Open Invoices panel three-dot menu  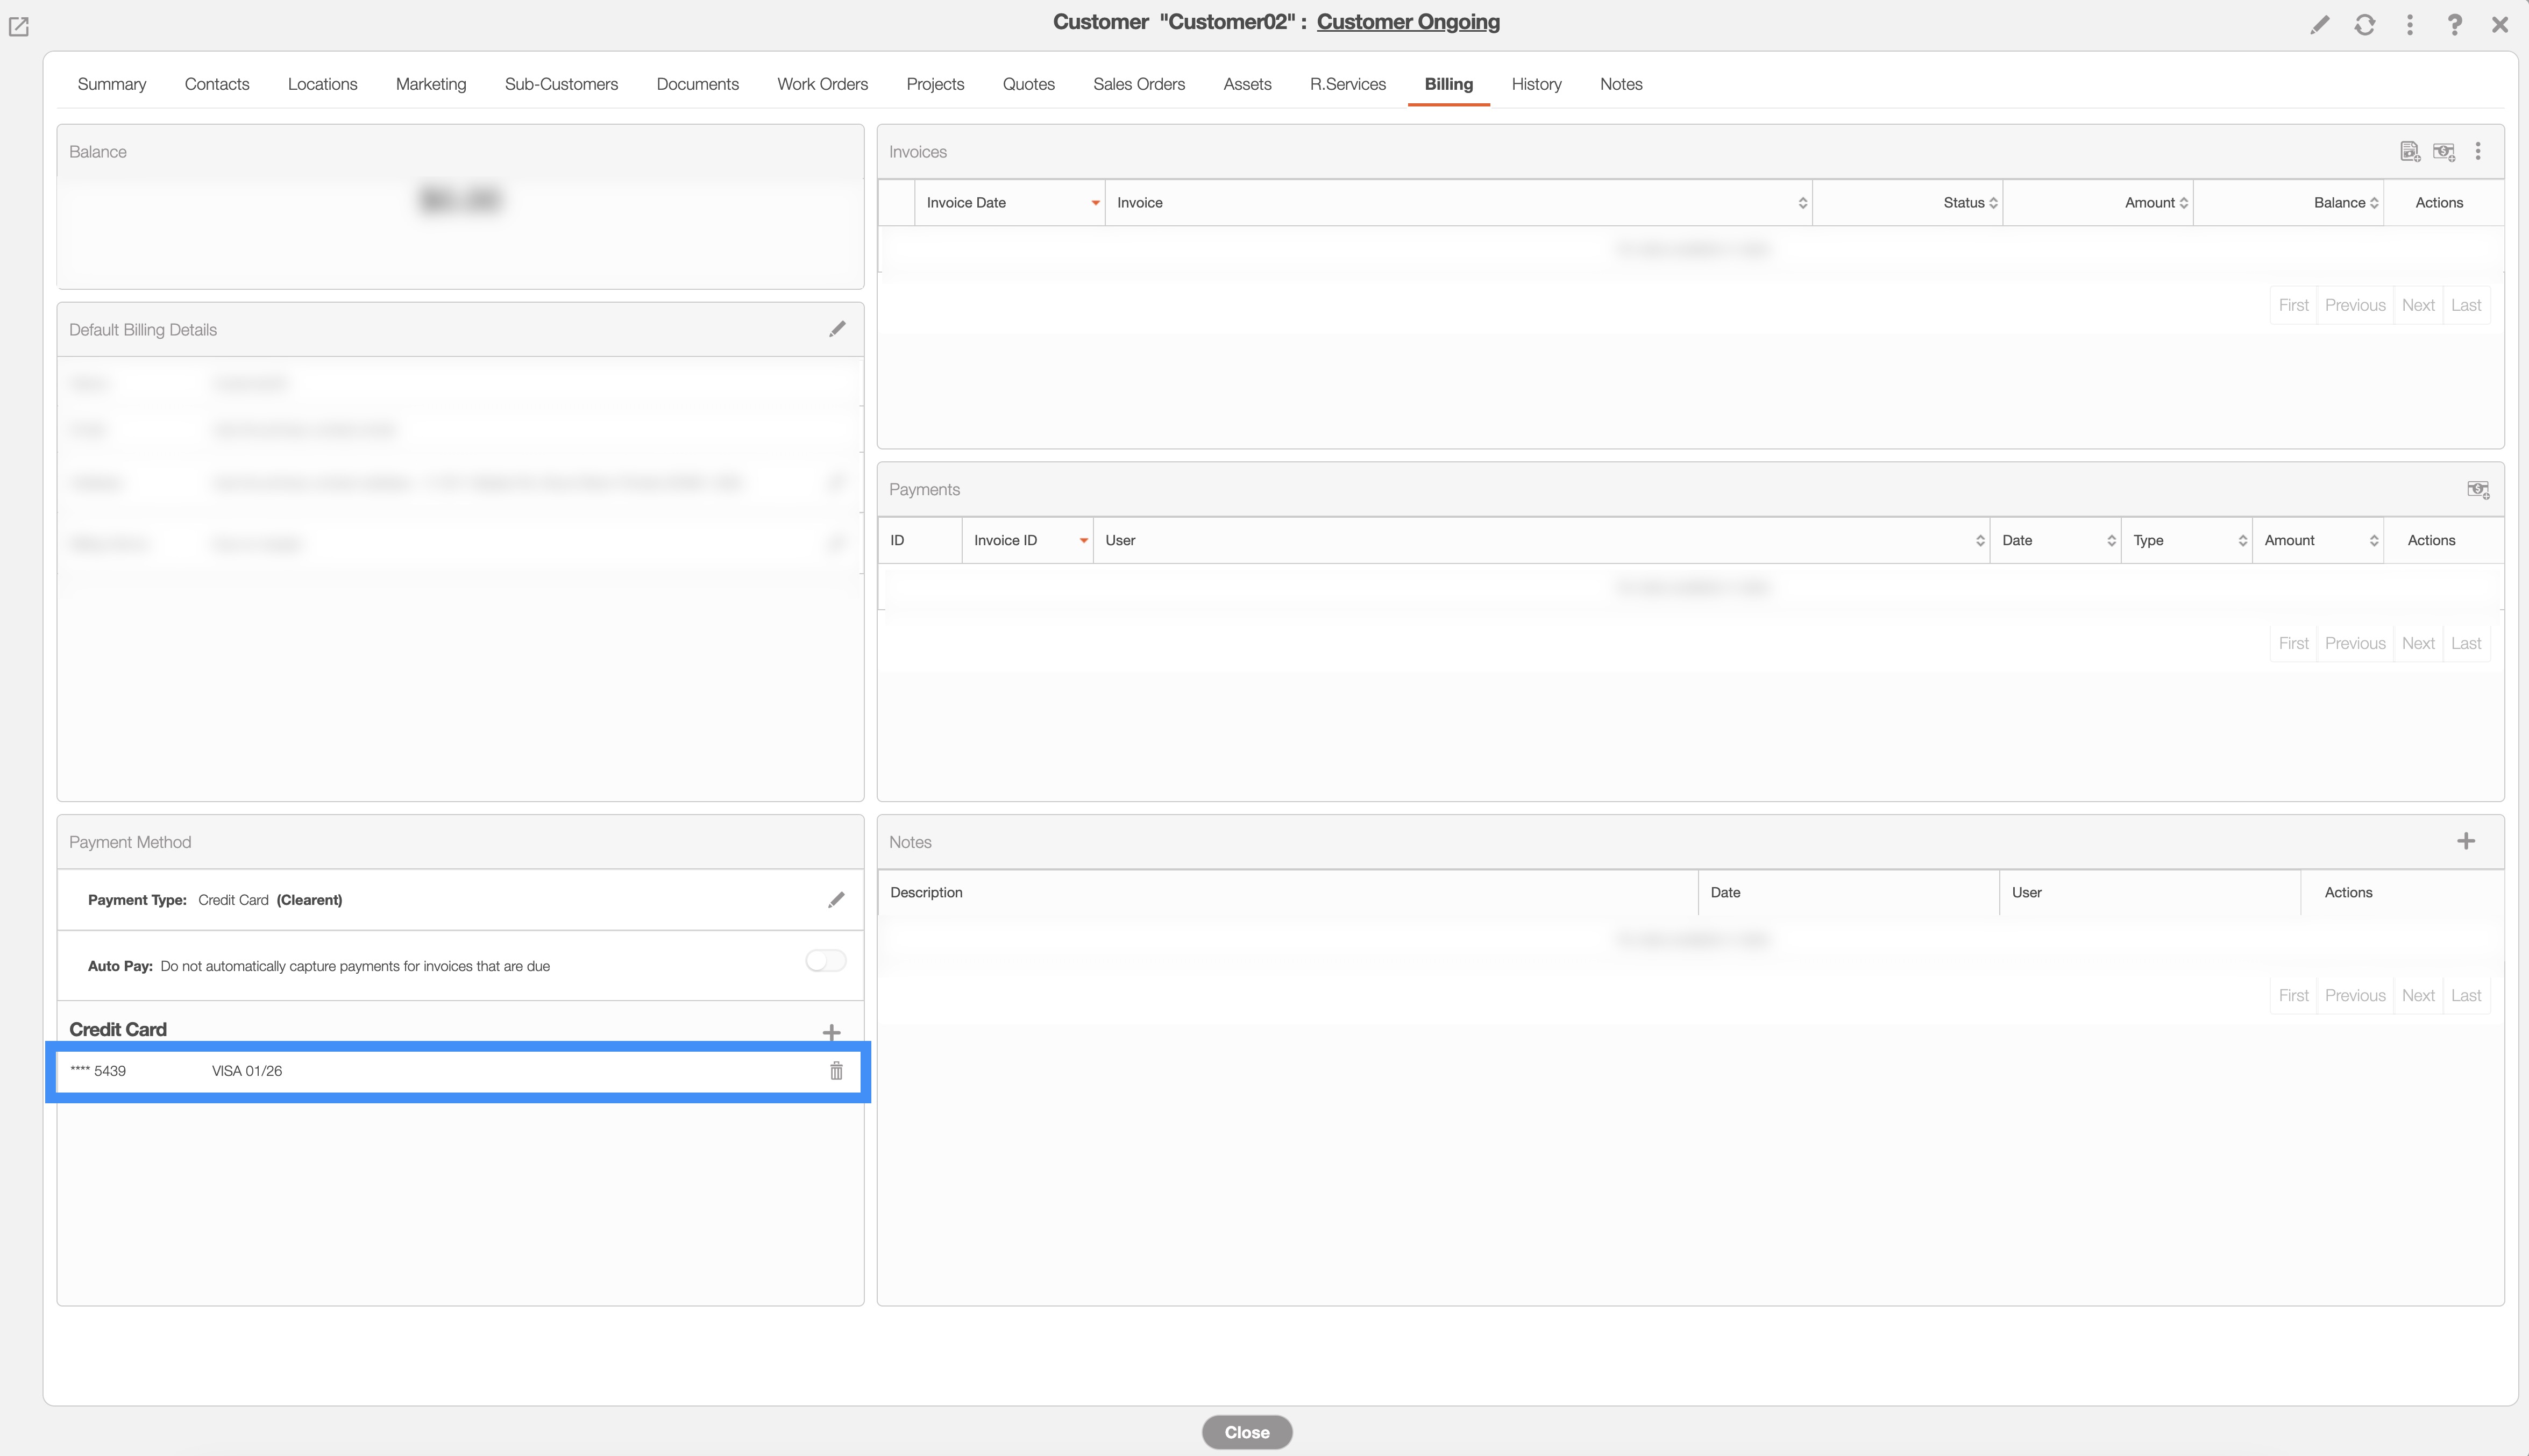pyautogui.click(x=2477, y=152)
